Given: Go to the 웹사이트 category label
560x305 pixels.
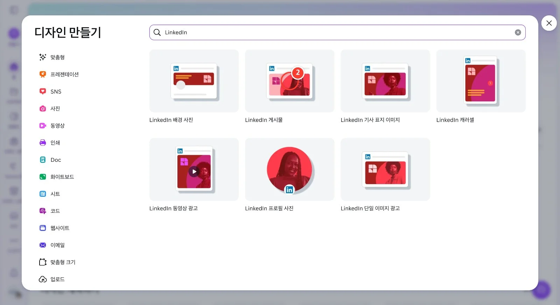Looking at the screenshot, I should pos(60,228).
